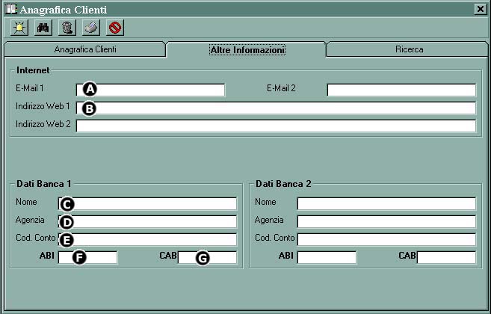Click the Internet group label
This screenshot has height=314, width=491.
33,70
